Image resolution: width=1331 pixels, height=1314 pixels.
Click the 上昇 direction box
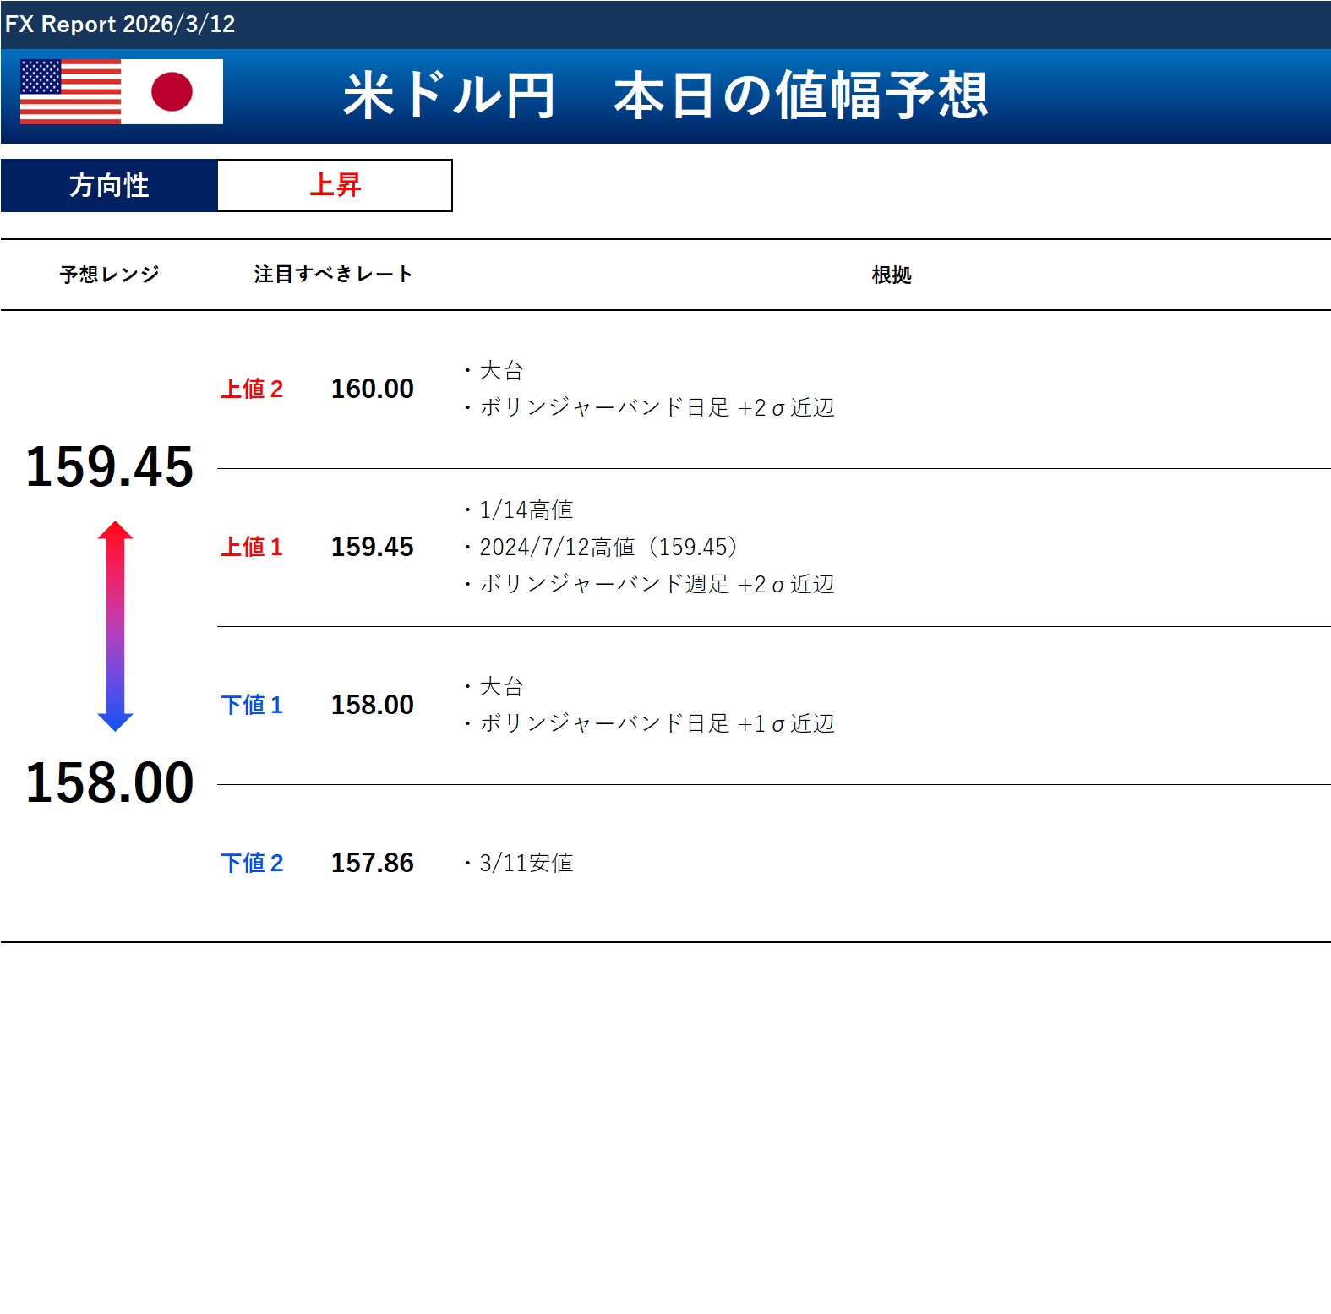tap(335, 185)
